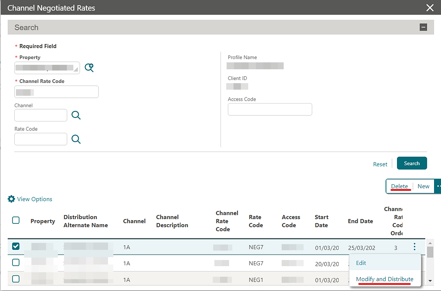Toggle the select-all header checkbox

[16, 220]
